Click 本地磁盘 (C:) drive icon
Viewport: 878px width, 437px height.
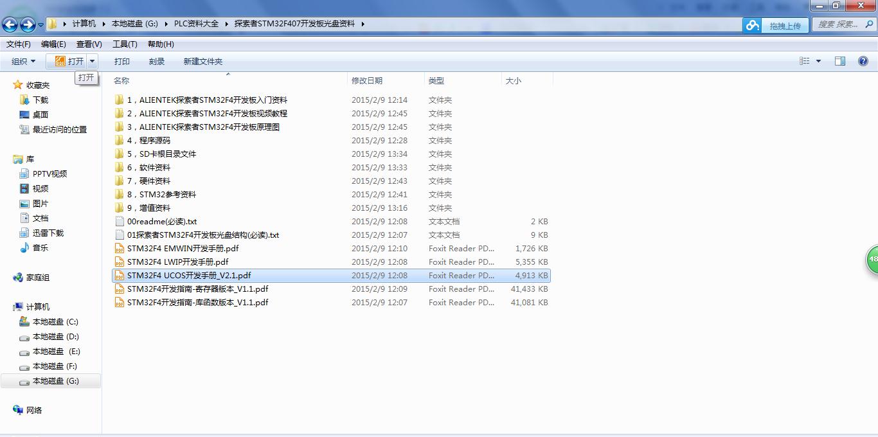(x=24, y=322)
